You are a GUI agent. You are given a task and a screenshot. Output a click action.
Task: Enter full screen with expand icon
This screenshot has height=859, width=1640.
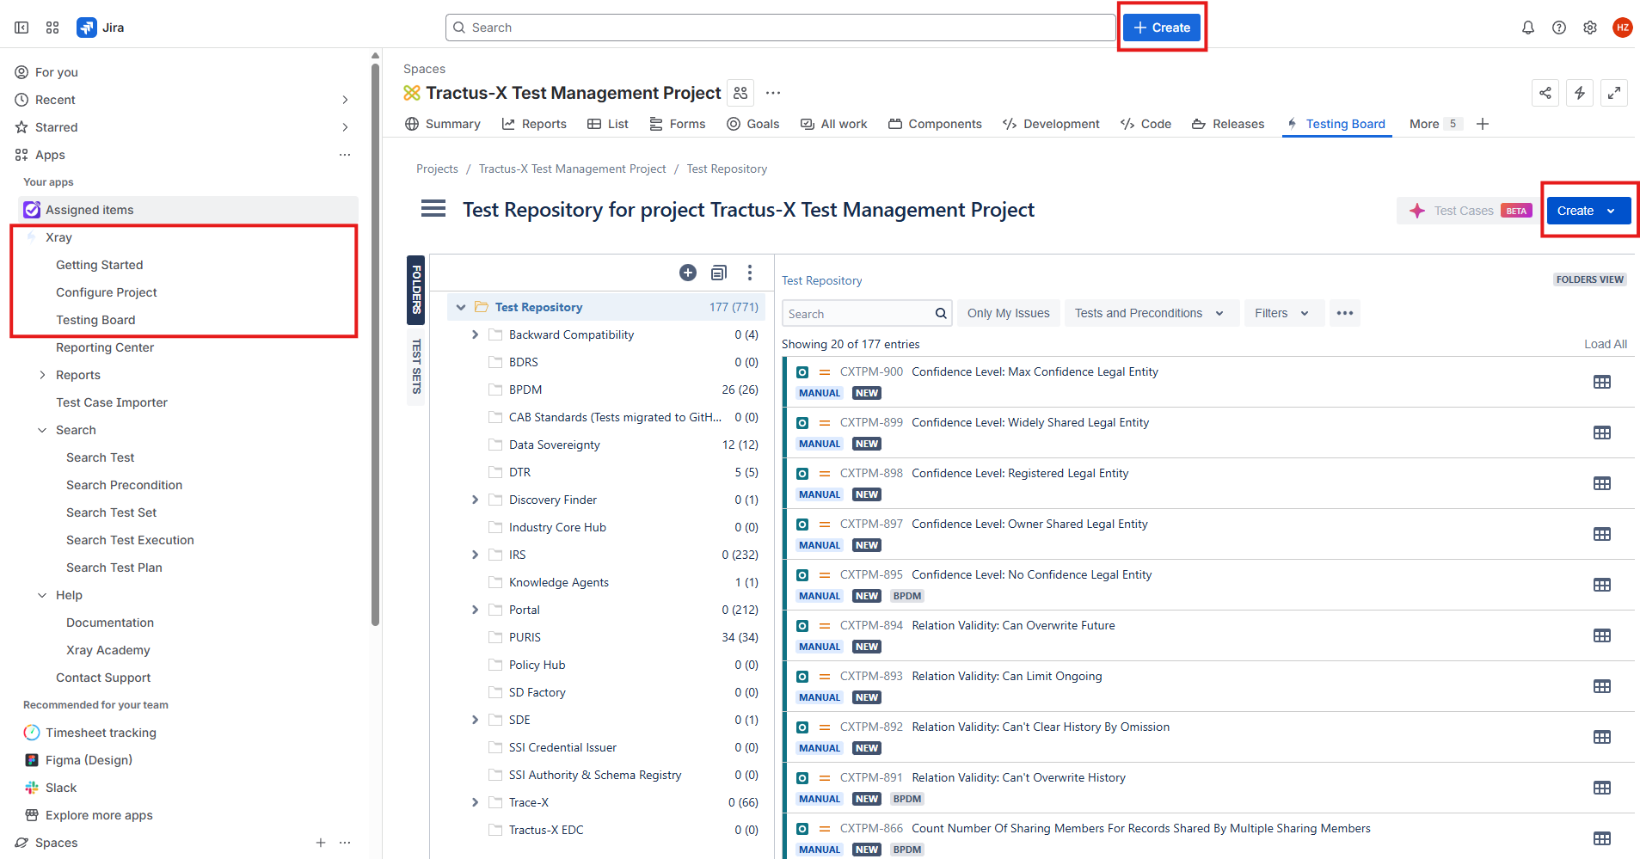(1614, 93)
